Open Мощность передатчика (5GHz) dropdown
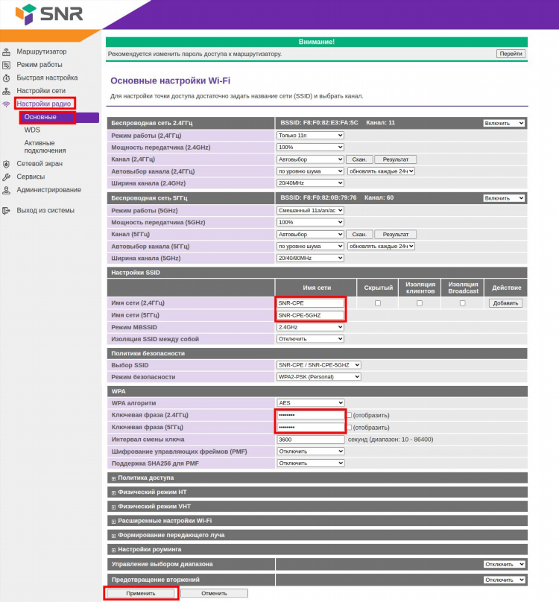 [x=310, y=222]
